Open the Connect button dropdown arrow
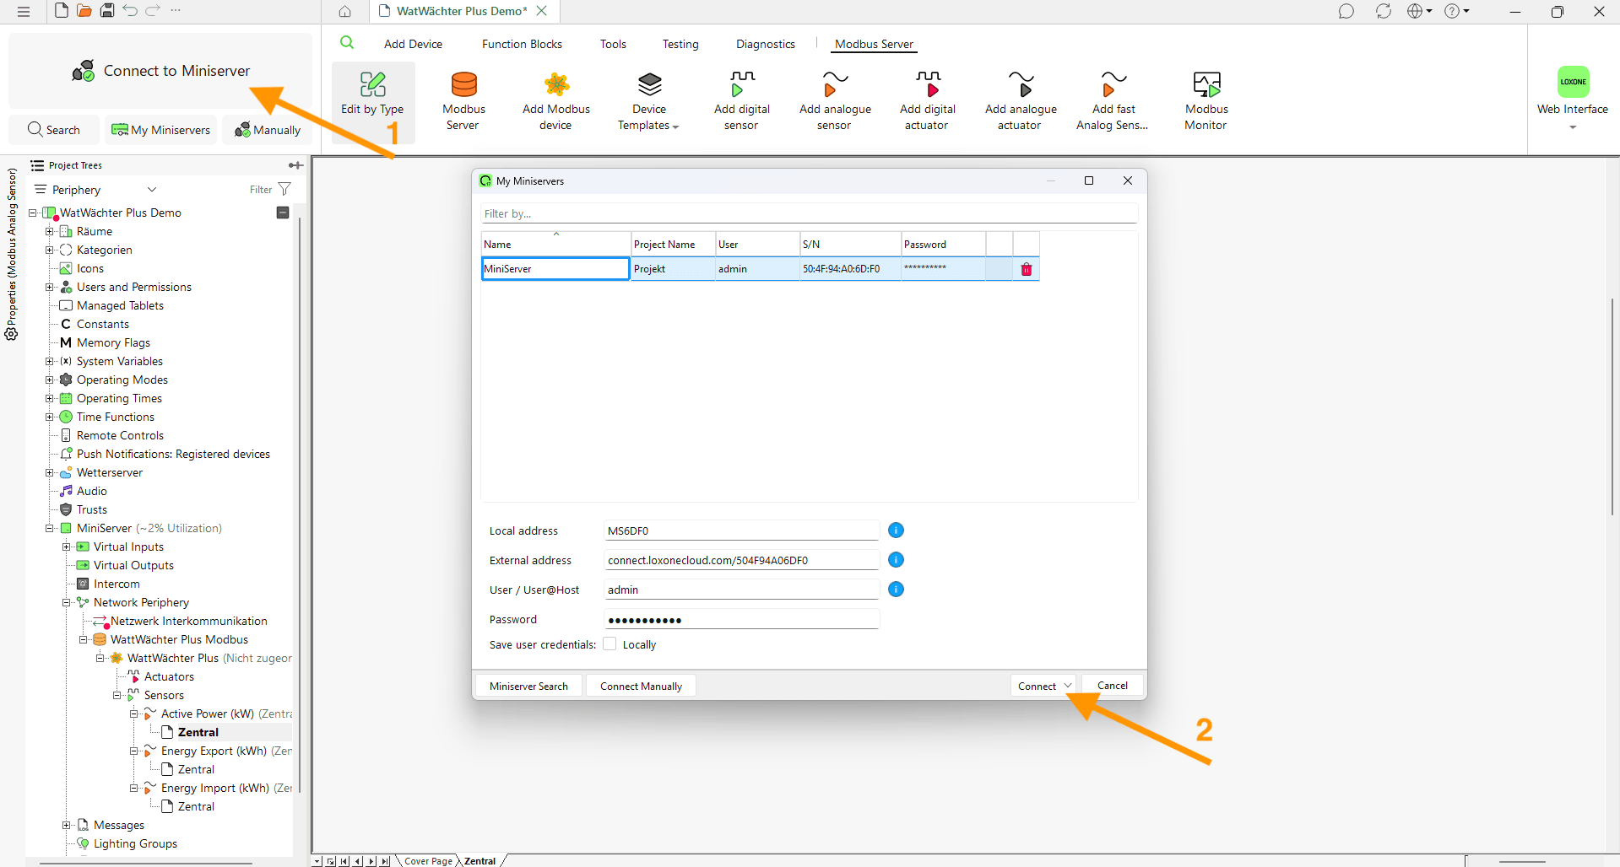 coord(1068,686)
